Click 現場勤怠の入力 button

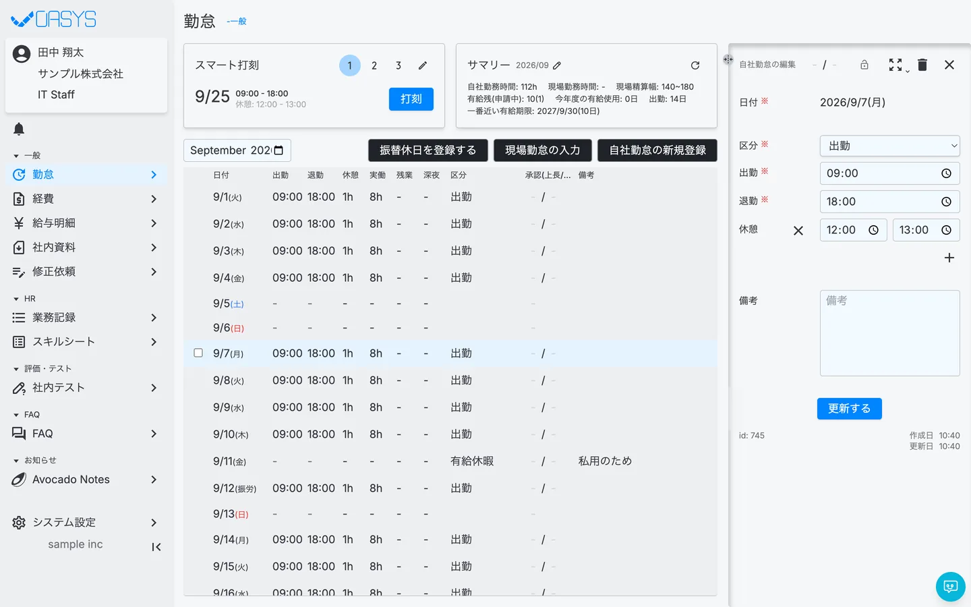[x=543, y=150]
